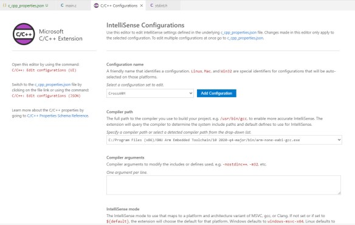Viewport: 355px width, 225px height.
Task: Click the Win32 identifier text
Action: click(x=226, y=71)
